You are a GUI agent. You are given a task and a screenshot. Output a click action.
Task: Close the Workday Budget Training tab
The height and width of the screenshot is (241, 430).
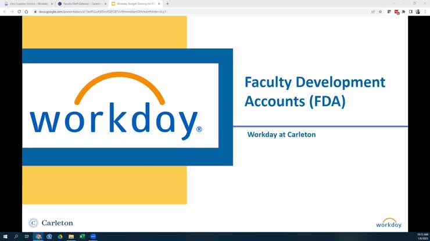pyautogui.click(x=159, y=4)
